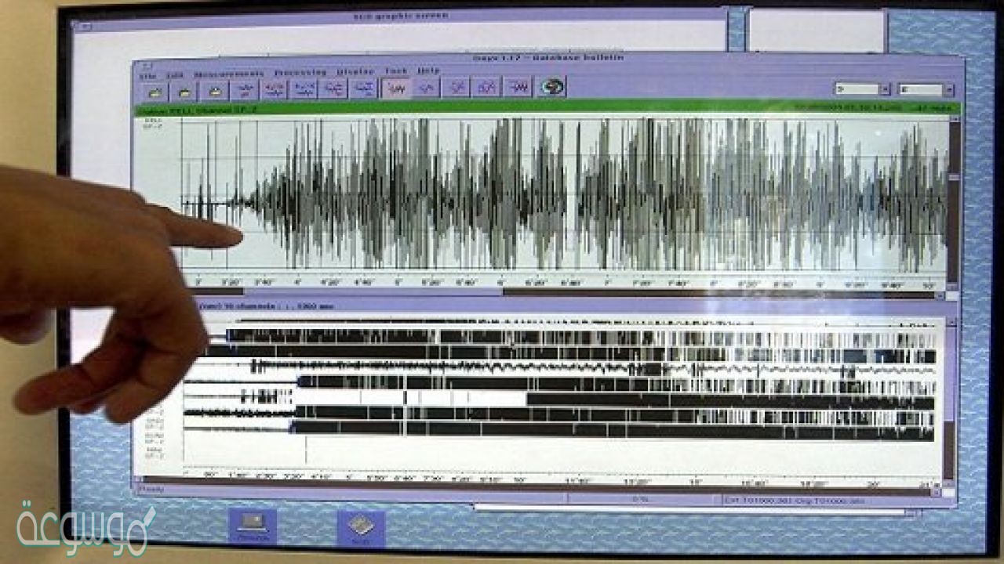Expand the first dropdown at top right

click(x=885, y=90)
